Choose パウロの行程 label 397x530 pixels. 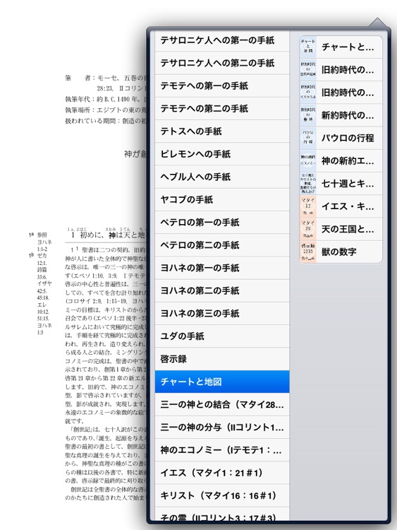tap(348, 138)
